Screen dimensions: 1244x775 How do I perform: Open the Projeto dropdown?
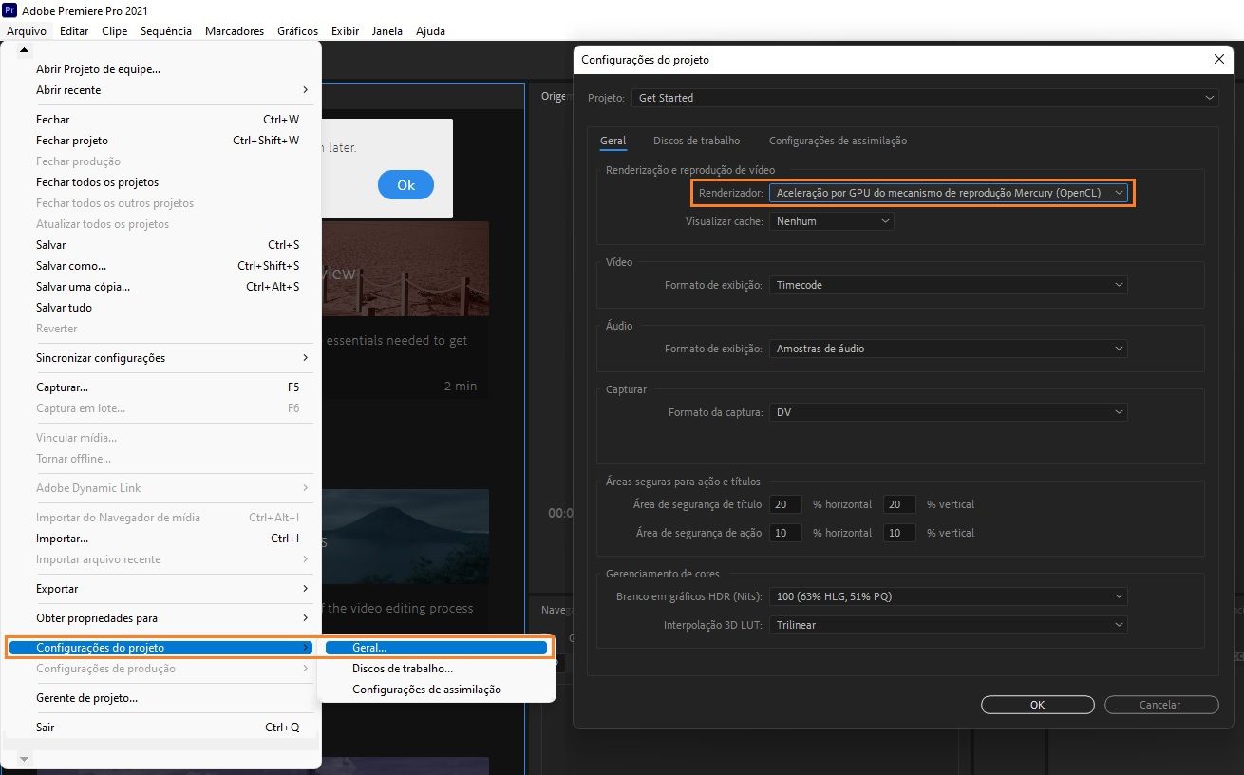click(x=925, y=98)
